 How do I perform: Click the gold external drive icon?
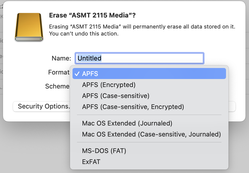tap(29, 27)
